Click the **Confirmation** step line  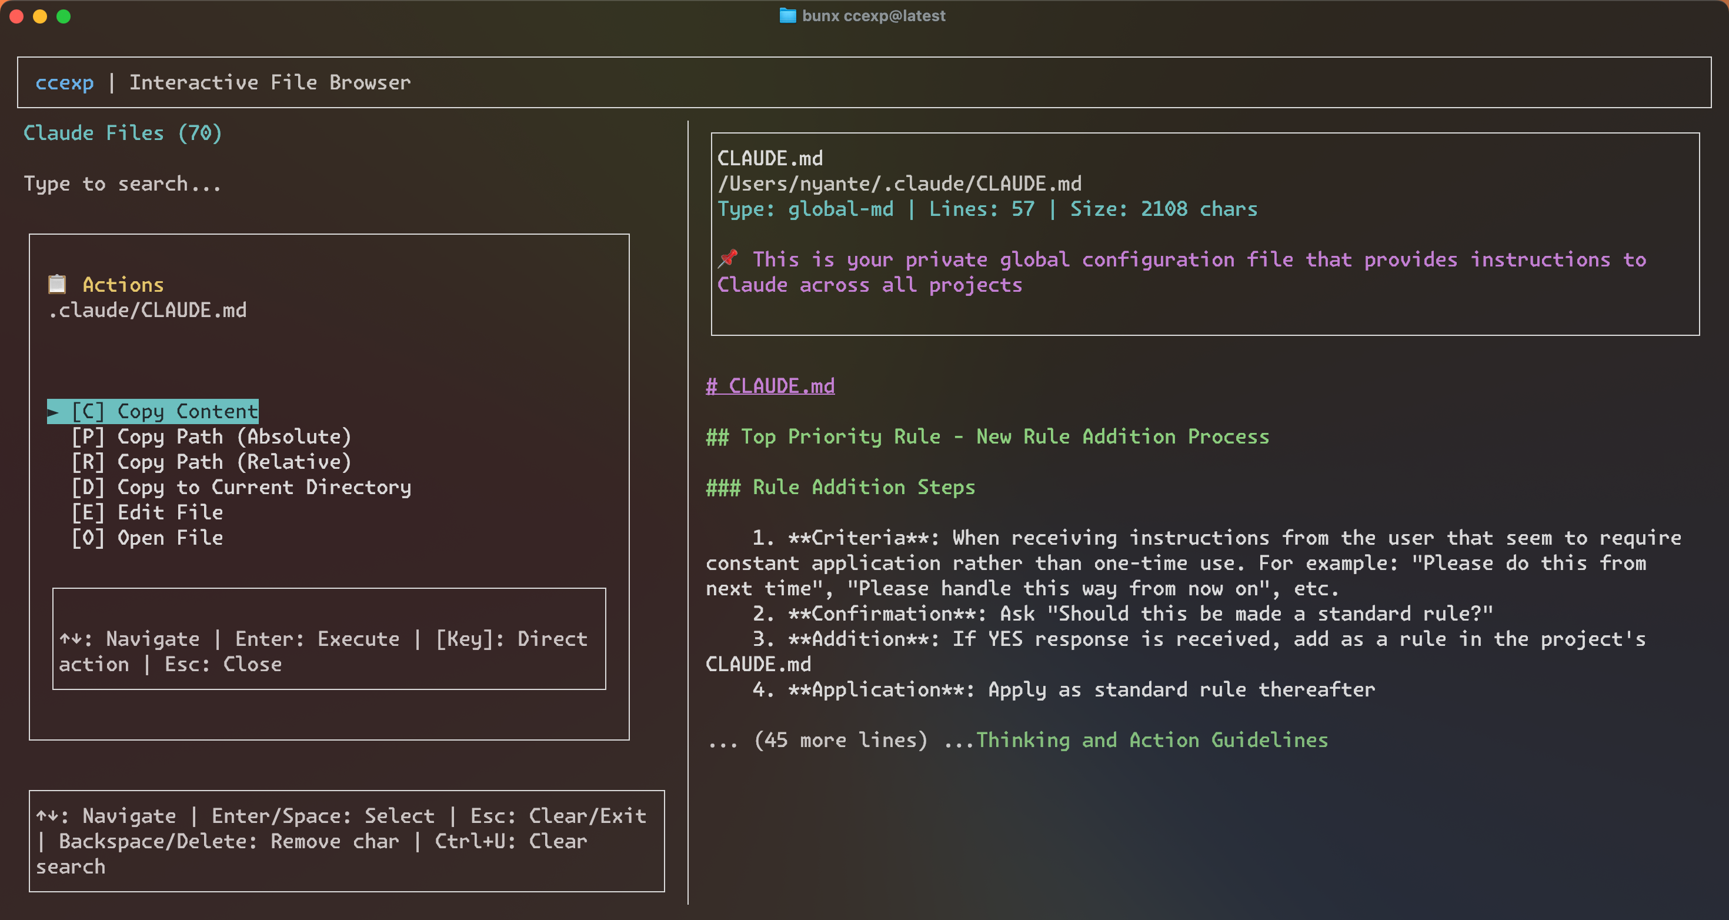(1122, 613)
